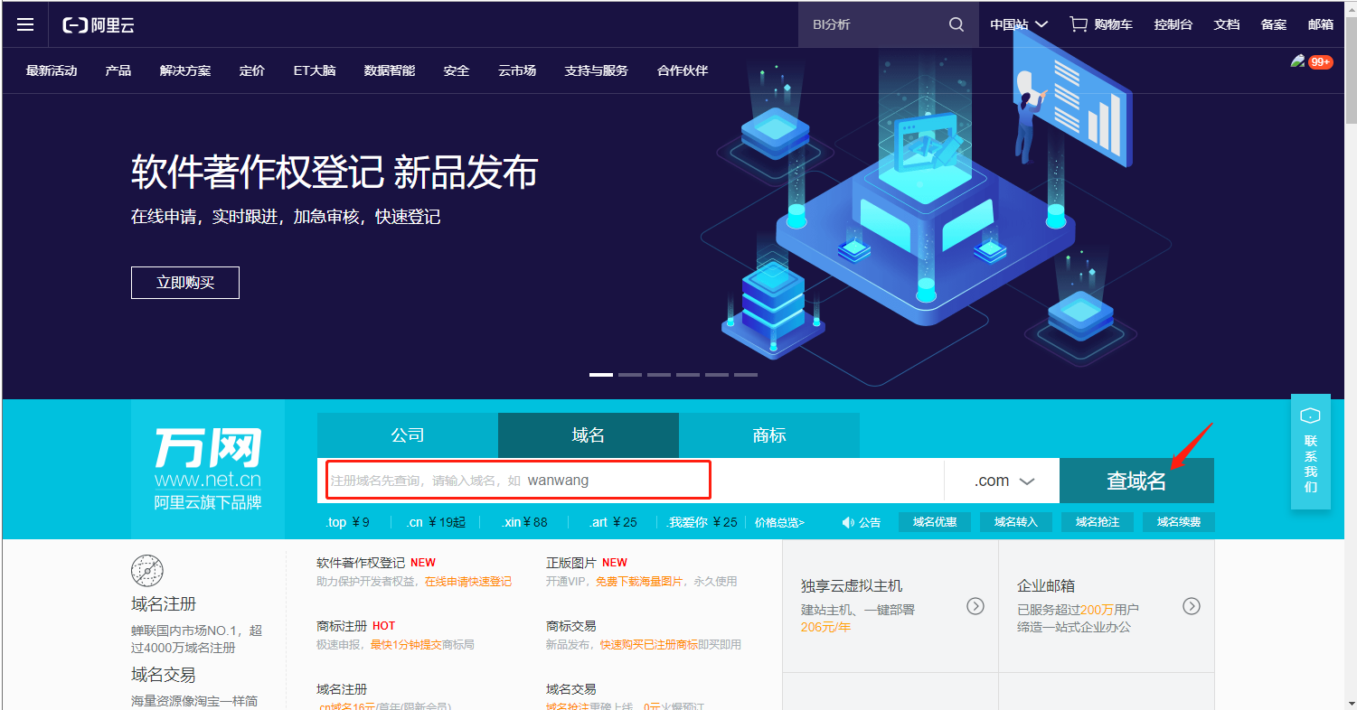
Task: Click 软件著作权登记 新品发布 banner headline
Action: pyautogui.click(x=335, y=172)
